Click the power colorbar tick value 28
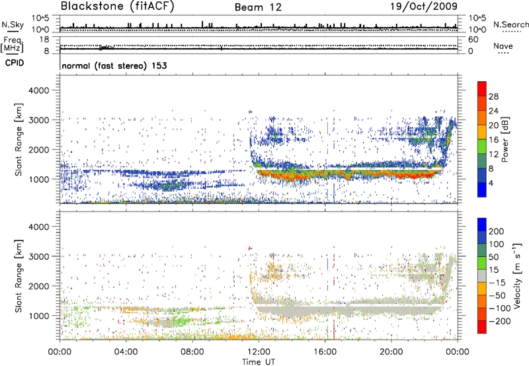 coord(493,96)
